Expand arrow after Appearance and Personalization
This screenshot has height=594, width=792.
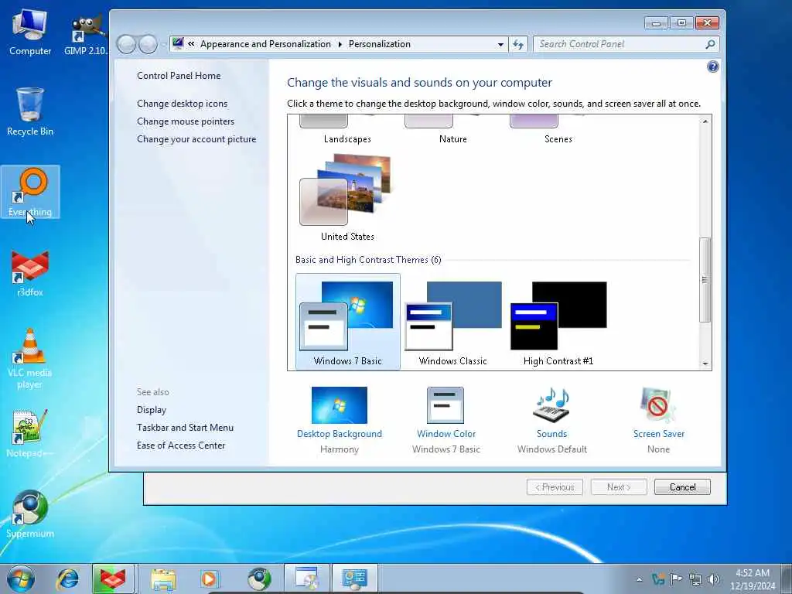[340, 44]
